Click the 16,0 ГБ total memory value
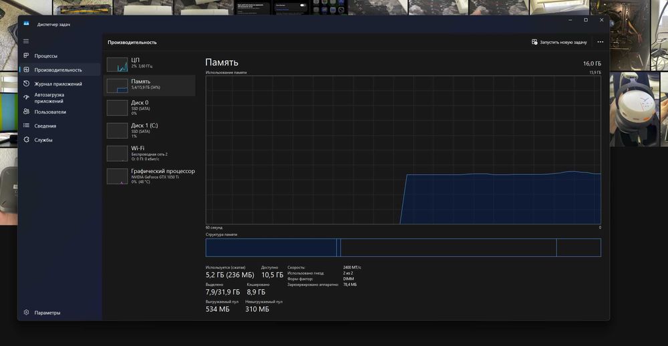Image resolution: width=668 pixels, height=346 pixels. pos(592,63)
